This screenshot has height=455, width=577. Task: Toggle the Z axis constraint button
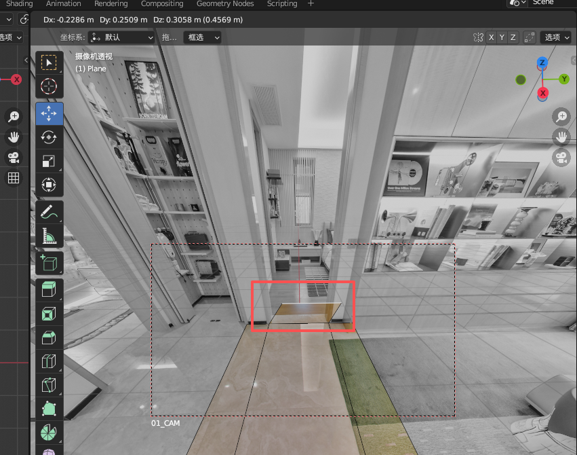pos(513,37)
